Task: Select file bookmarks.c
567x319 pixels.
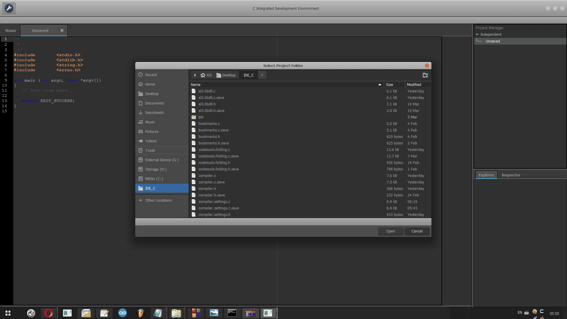Action: pos(310,124)
